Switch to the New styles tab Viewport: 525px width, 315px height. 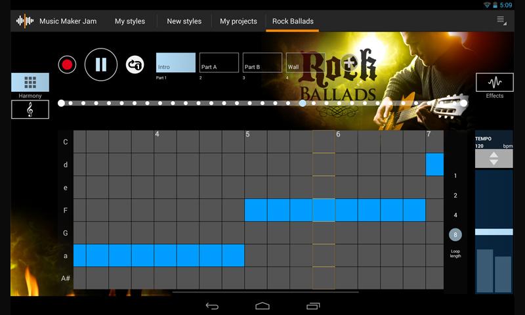[x=184, y=21]
